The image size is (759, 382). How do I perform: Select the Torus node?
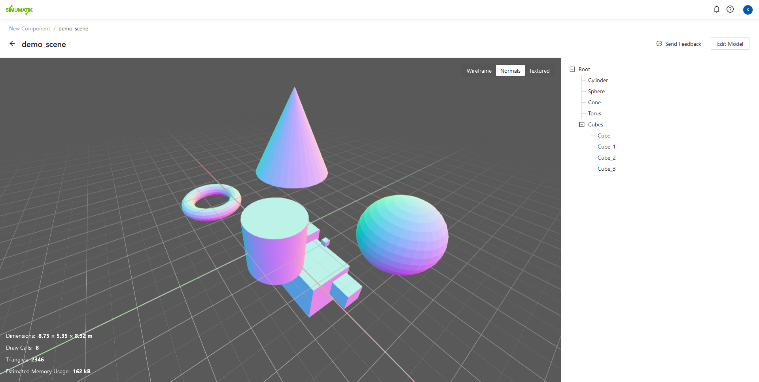point(594,113)
